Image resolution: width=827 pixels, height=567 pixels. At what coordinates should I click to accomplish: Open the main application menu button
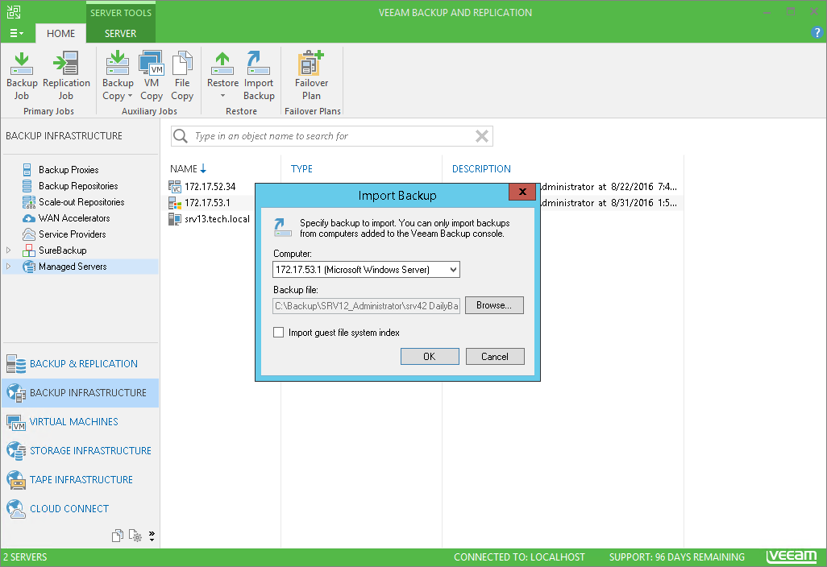point(16,33)
